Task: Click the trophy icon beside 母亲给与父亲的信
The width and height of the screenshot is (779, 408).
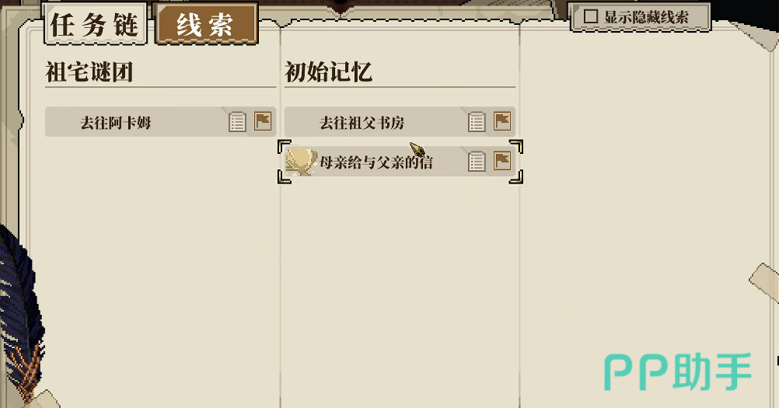Action: pos(302,162)
